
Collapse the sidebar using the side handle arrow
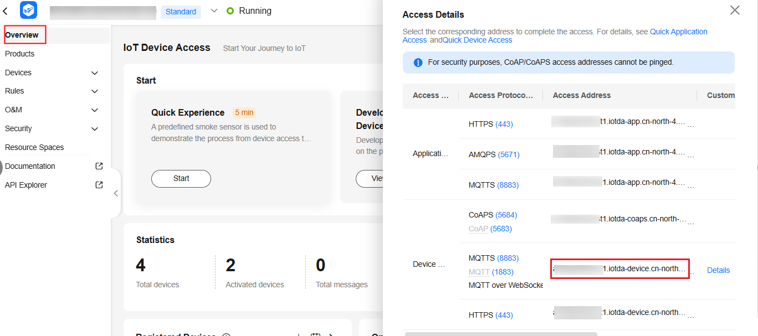coord(116,193)
